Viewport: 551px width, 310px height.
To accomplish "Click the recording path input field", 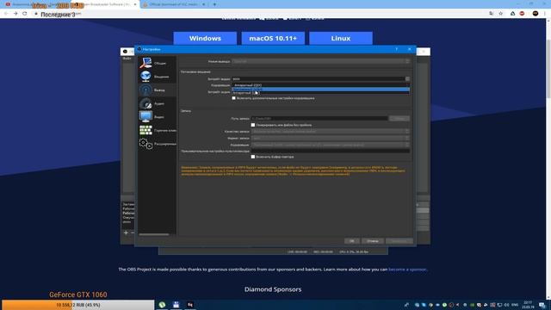I will [319, 119].
